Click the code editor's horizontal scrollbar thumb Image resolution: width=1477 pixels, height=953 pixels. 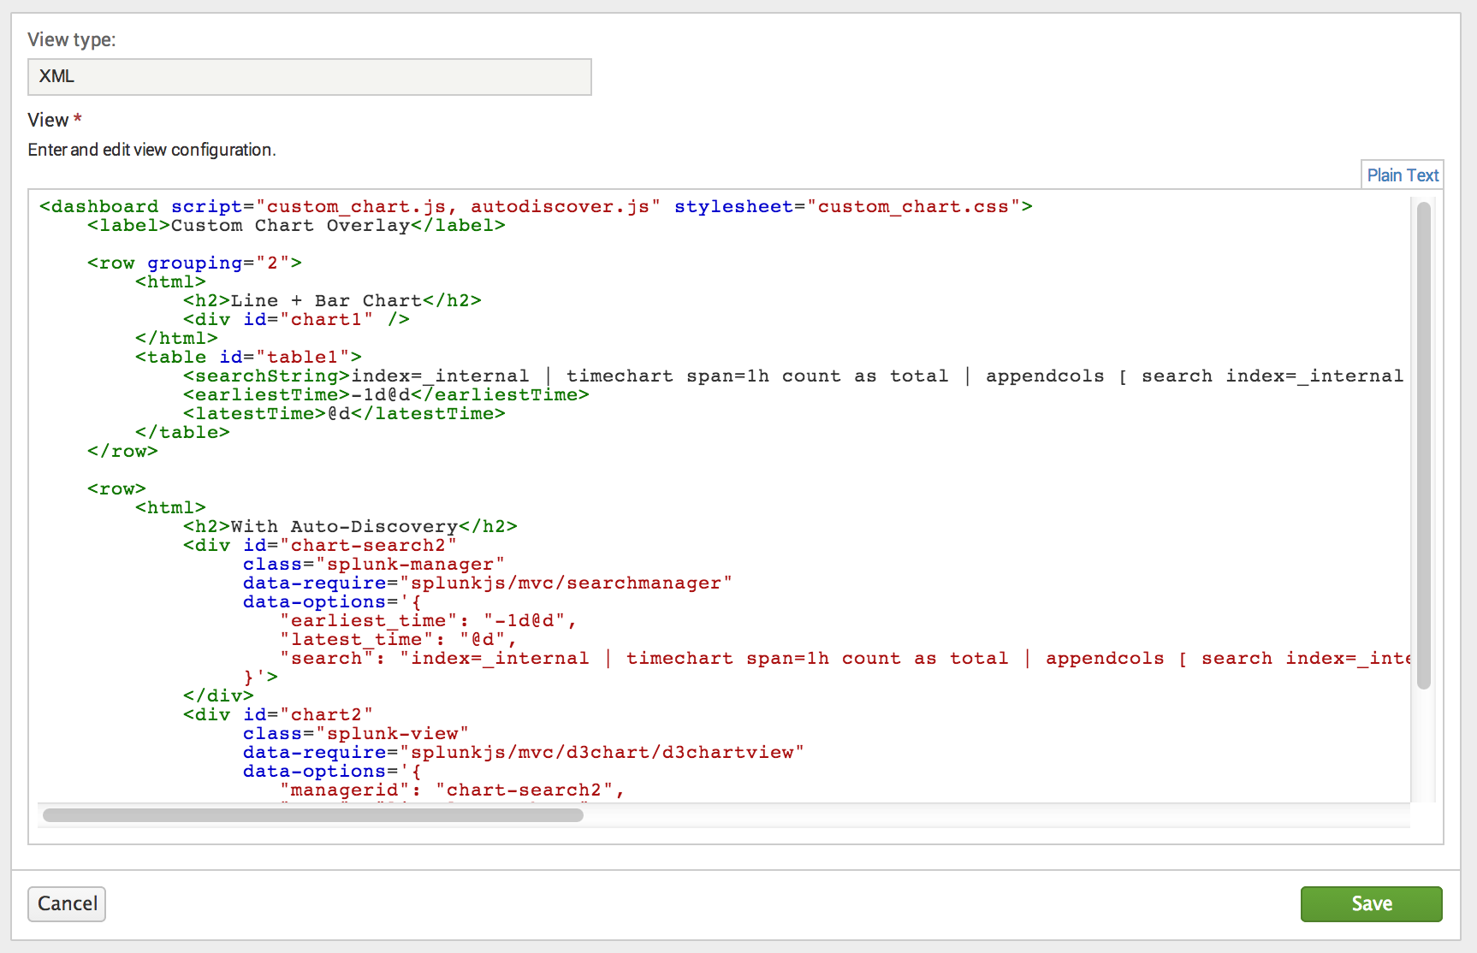pyautogui.click(x=312, y=815)
